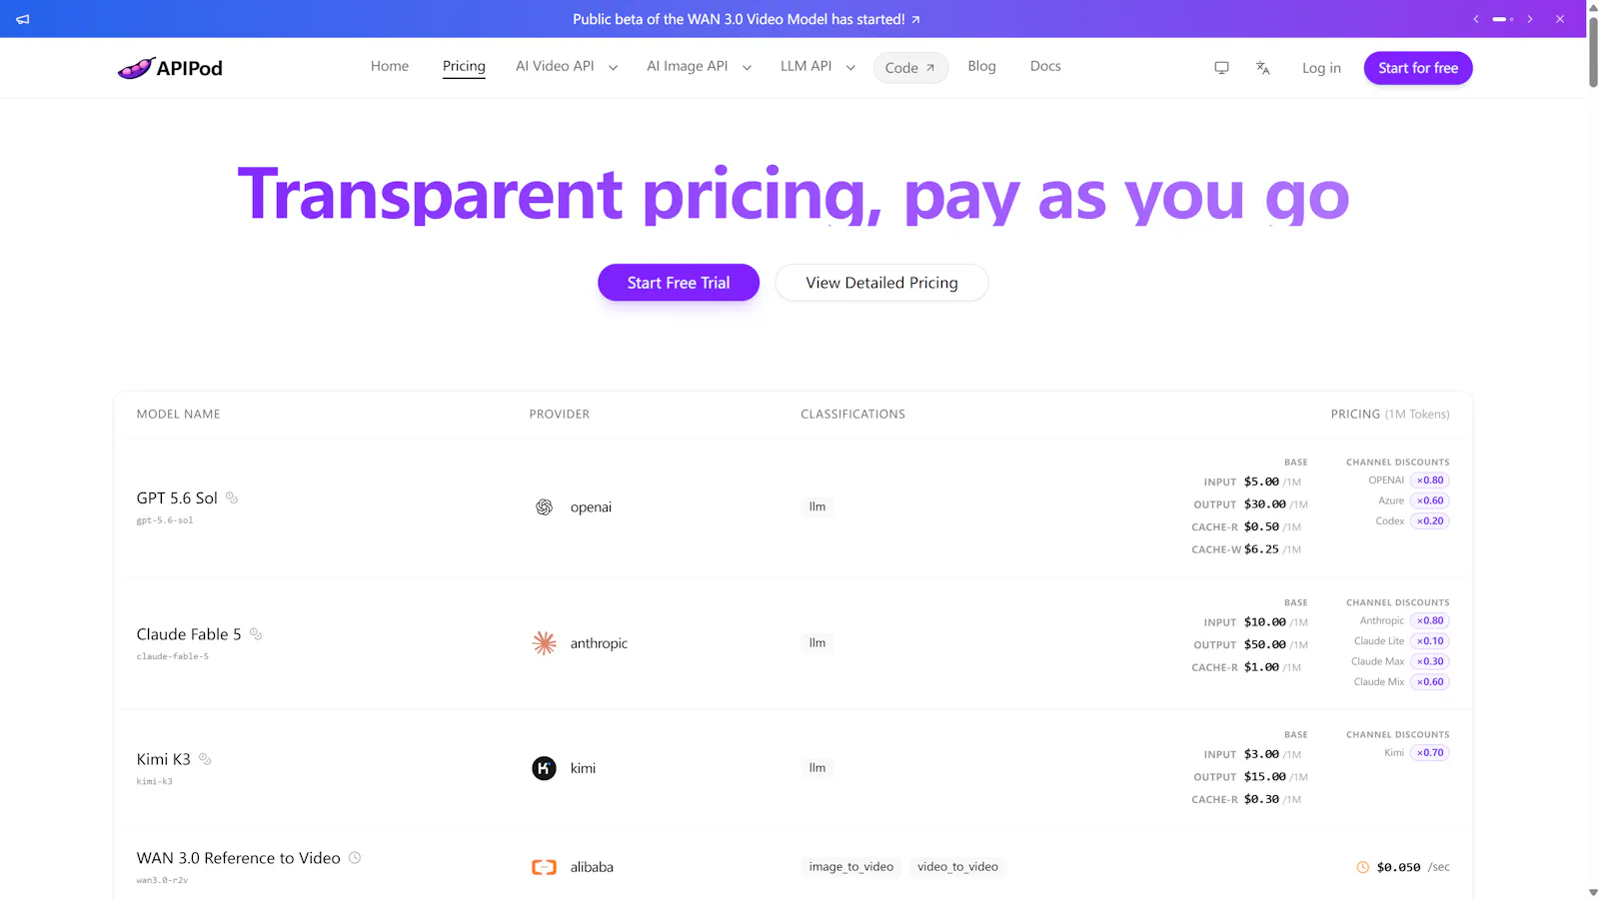Click the Kimi provider logo
1599x899 pixels.
point(544,768)
